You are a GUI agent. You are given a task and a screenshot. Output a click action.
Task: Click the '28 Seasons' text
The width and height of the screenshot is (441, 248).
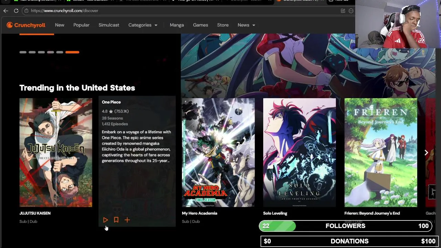point(112,118)
